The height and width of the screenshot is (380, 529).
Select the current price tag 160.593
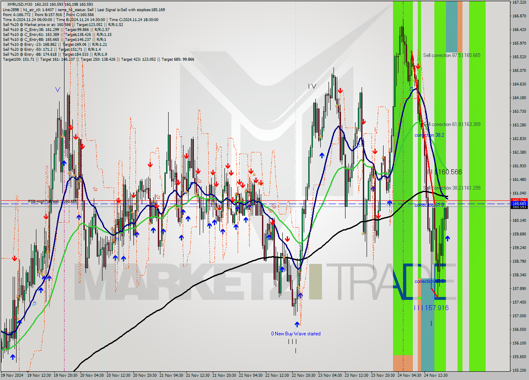[519, 207]
